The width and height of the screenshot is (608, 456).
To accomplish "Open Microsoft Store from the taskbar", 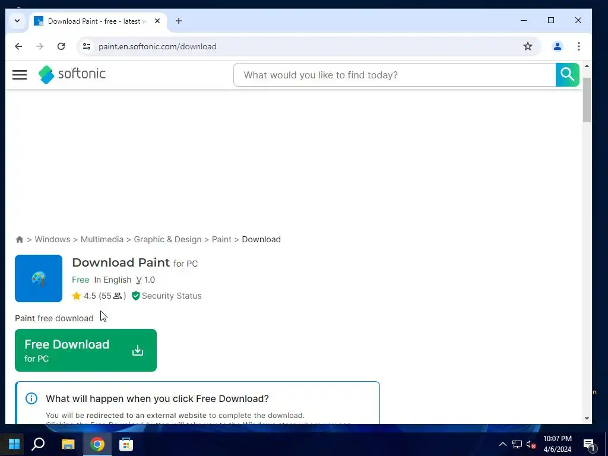I will pyautogui.click(x=126, y=444).
